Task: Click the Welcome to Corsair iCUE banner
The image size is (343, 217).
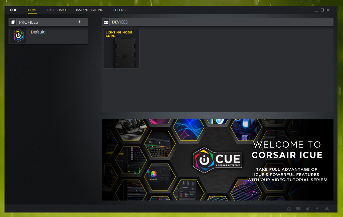Action: 218,160
